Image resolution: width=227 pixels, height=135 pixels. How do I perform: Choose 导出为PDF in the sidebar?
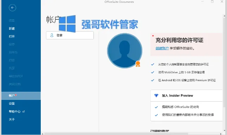[16, 76]
